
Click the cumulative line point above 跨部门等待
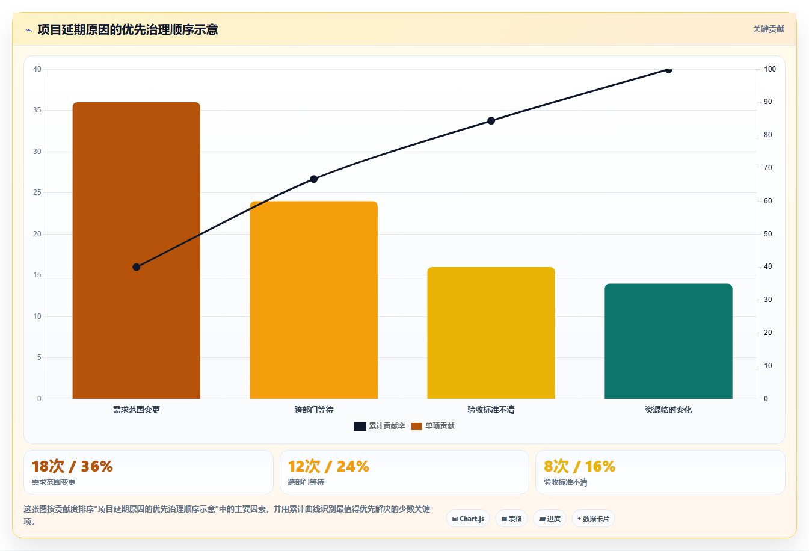pyautogui.click(x=313, y=179)
